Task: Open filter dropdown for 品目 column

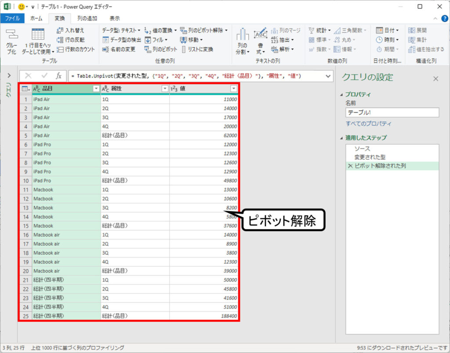Action: [x=96, y=89]
